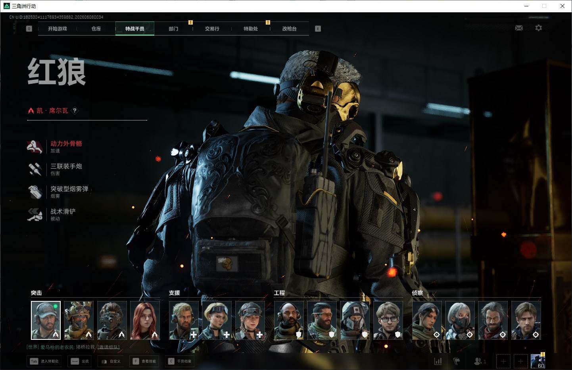The image size is (572, 370).
Task: Select the 战术滑铲 passive skill icon
Action: click(35, 214)
